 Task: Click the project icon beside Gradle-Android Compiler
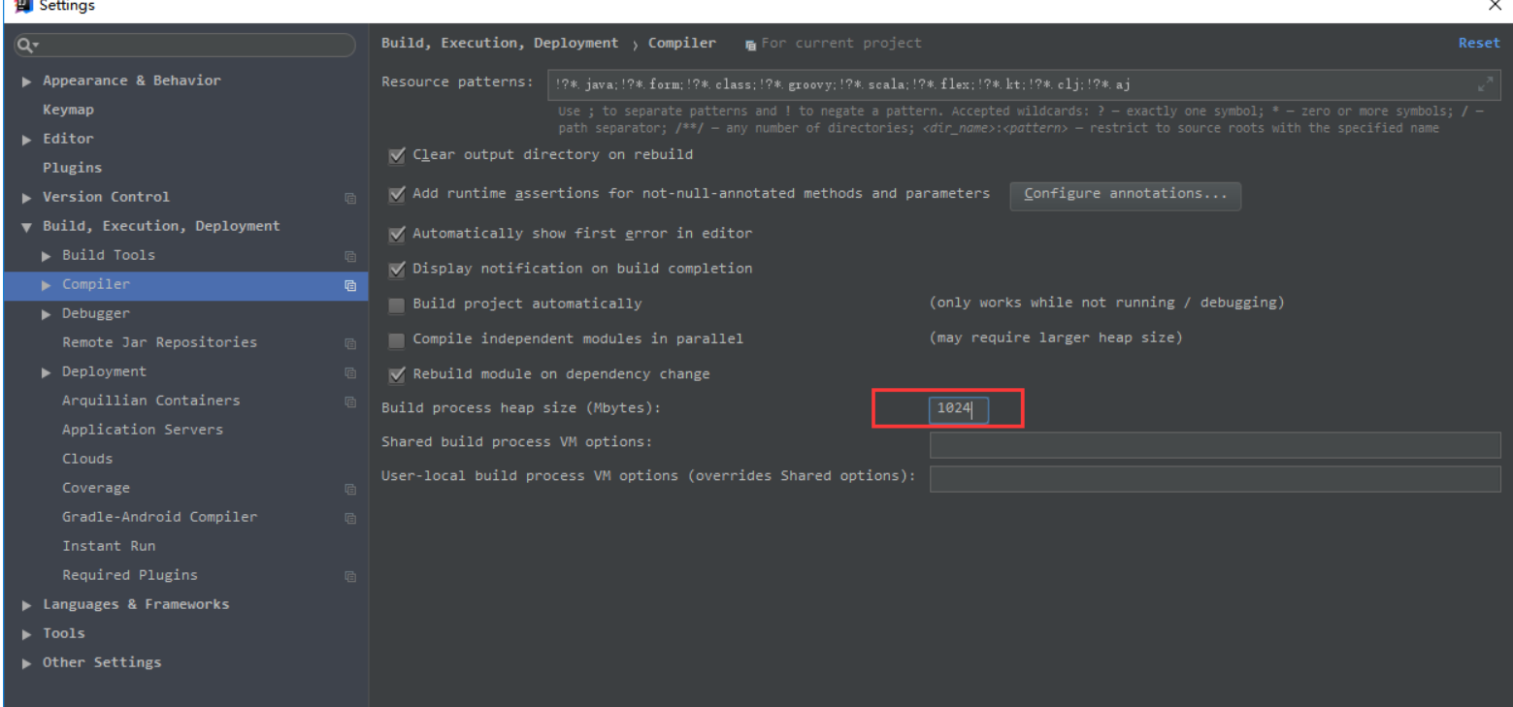(x=350, y=518)
